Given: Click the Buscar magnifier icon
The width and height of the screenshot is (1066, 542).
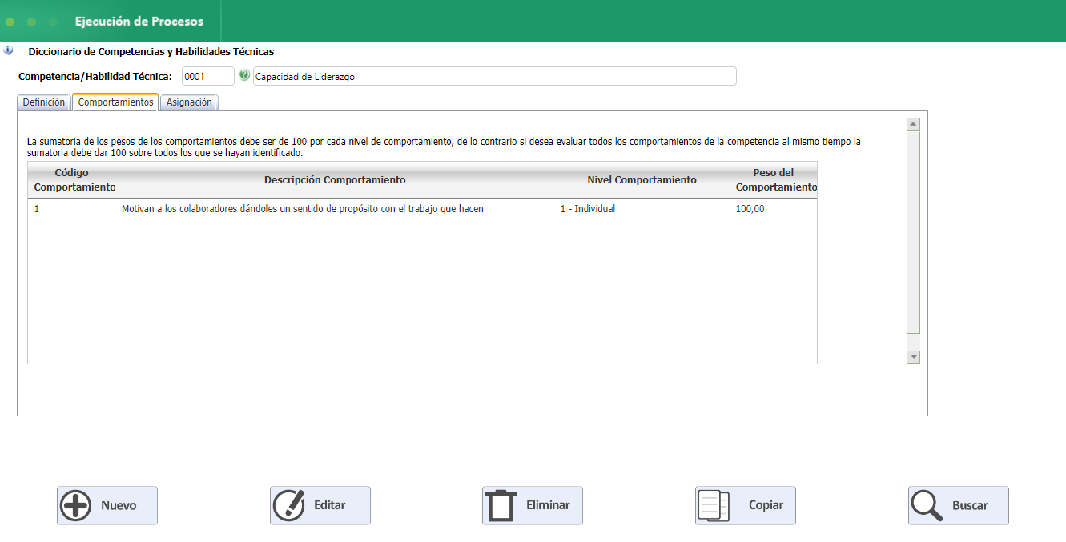Looking at the screenshot, I should pyautogui.click(x=927, y=505).
